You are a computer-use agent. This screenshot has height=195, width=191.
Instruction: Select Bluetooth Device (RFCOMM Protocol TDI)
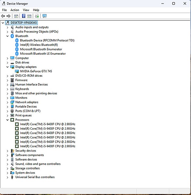click(x=47, y=40)
